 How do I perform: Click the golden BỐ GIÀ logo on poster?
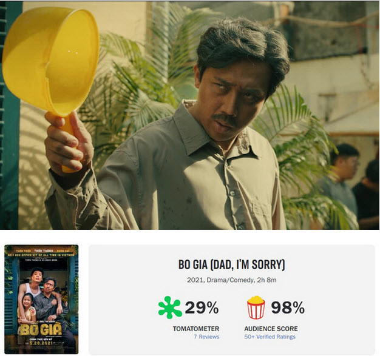41,330
